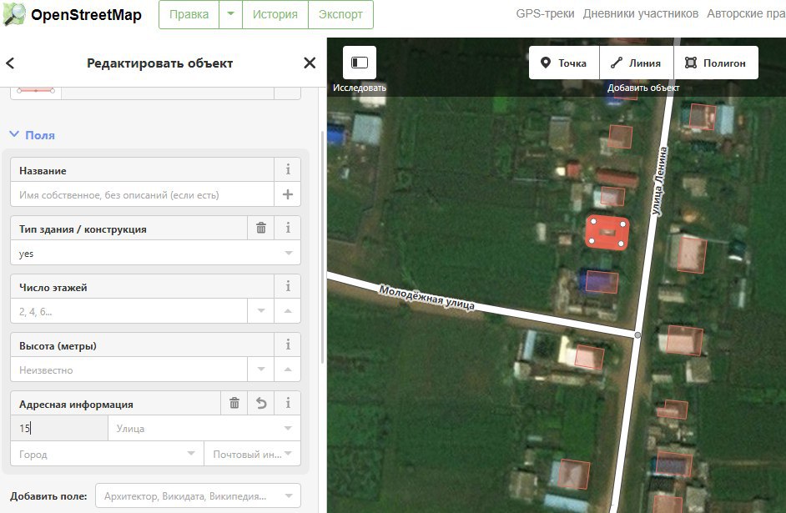Select the Полигон area drawing tool
Viewport: 786px width, 513px height.
(x=716, y=63)
